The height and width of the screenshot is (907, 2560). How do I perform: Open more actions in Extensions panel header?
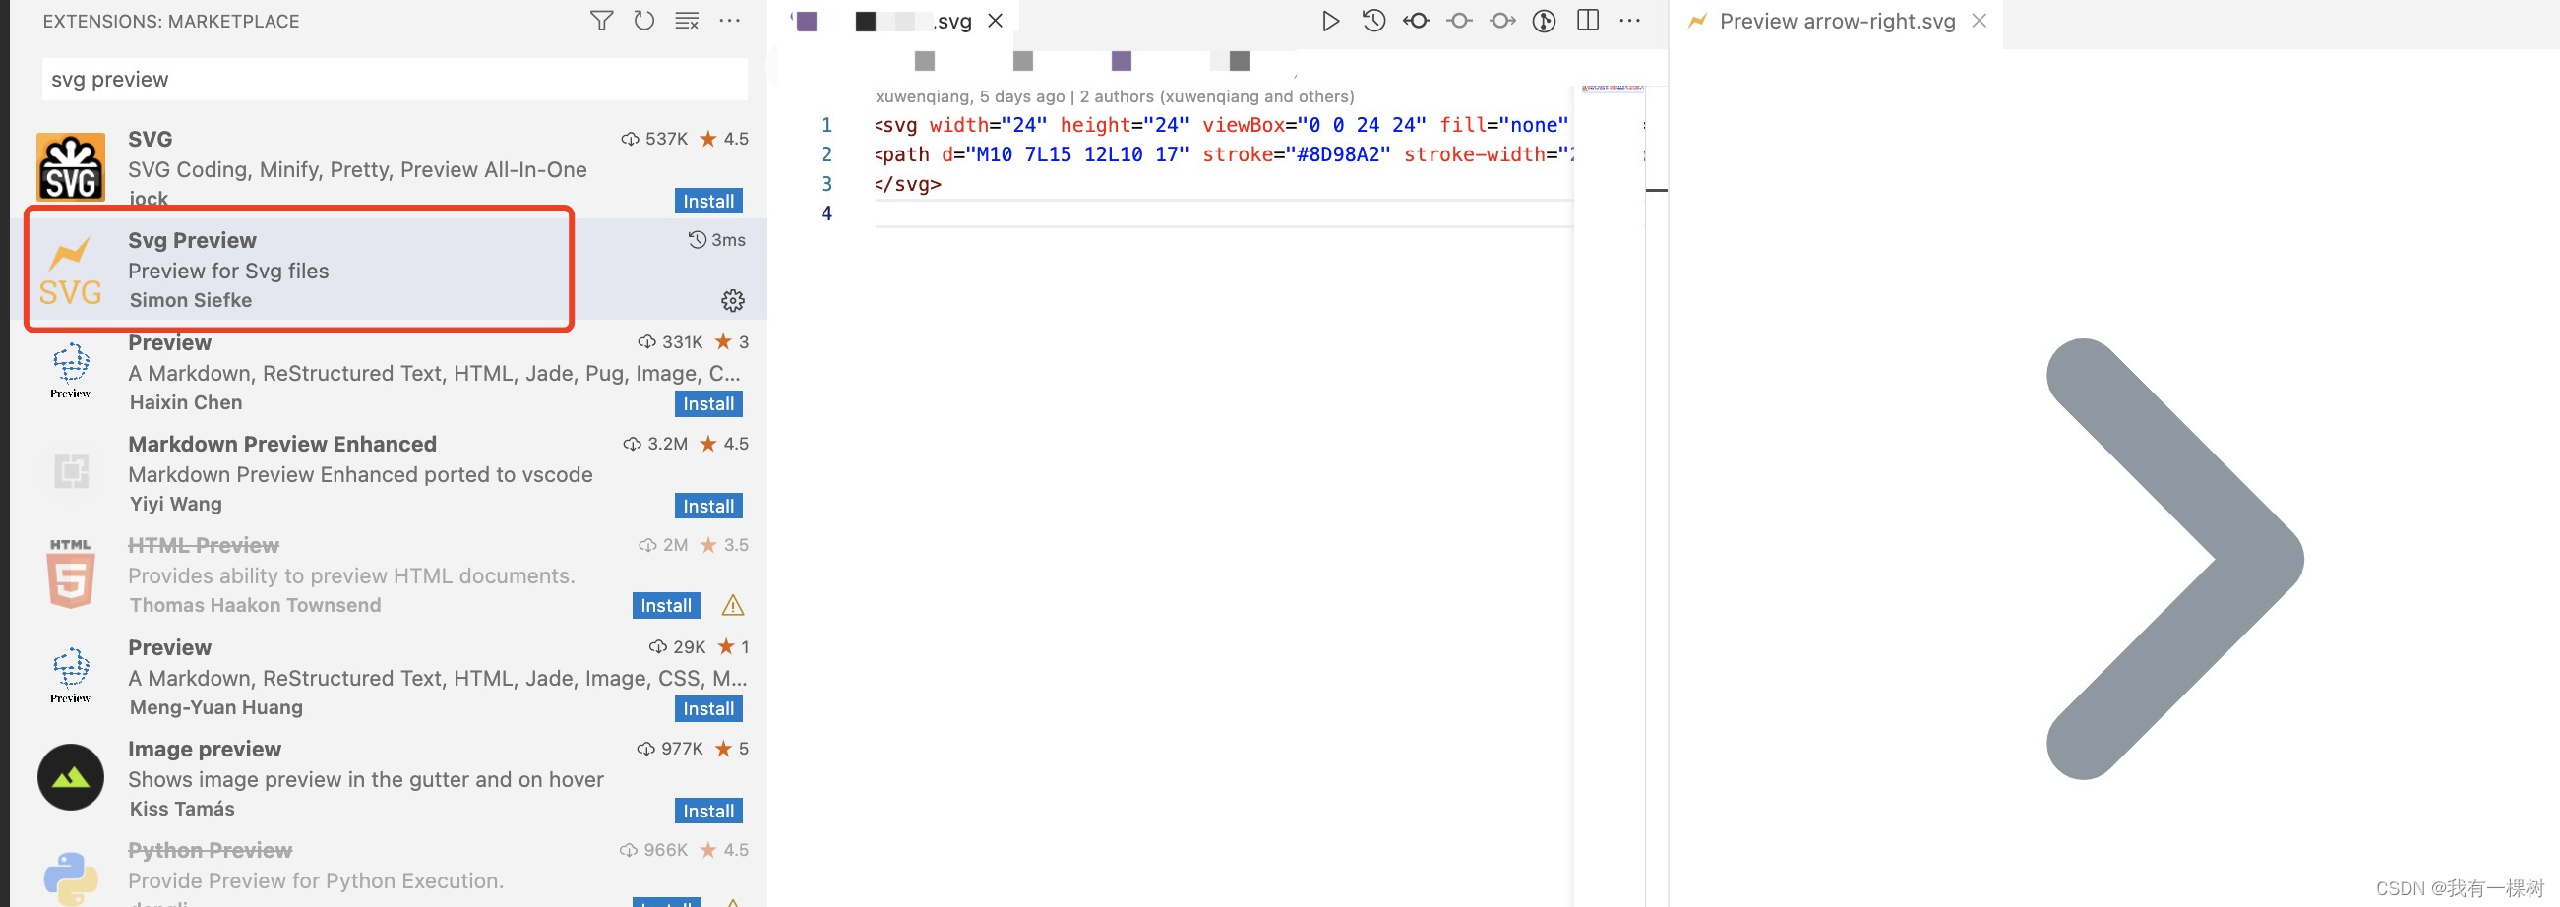click(x=729, y=21)
